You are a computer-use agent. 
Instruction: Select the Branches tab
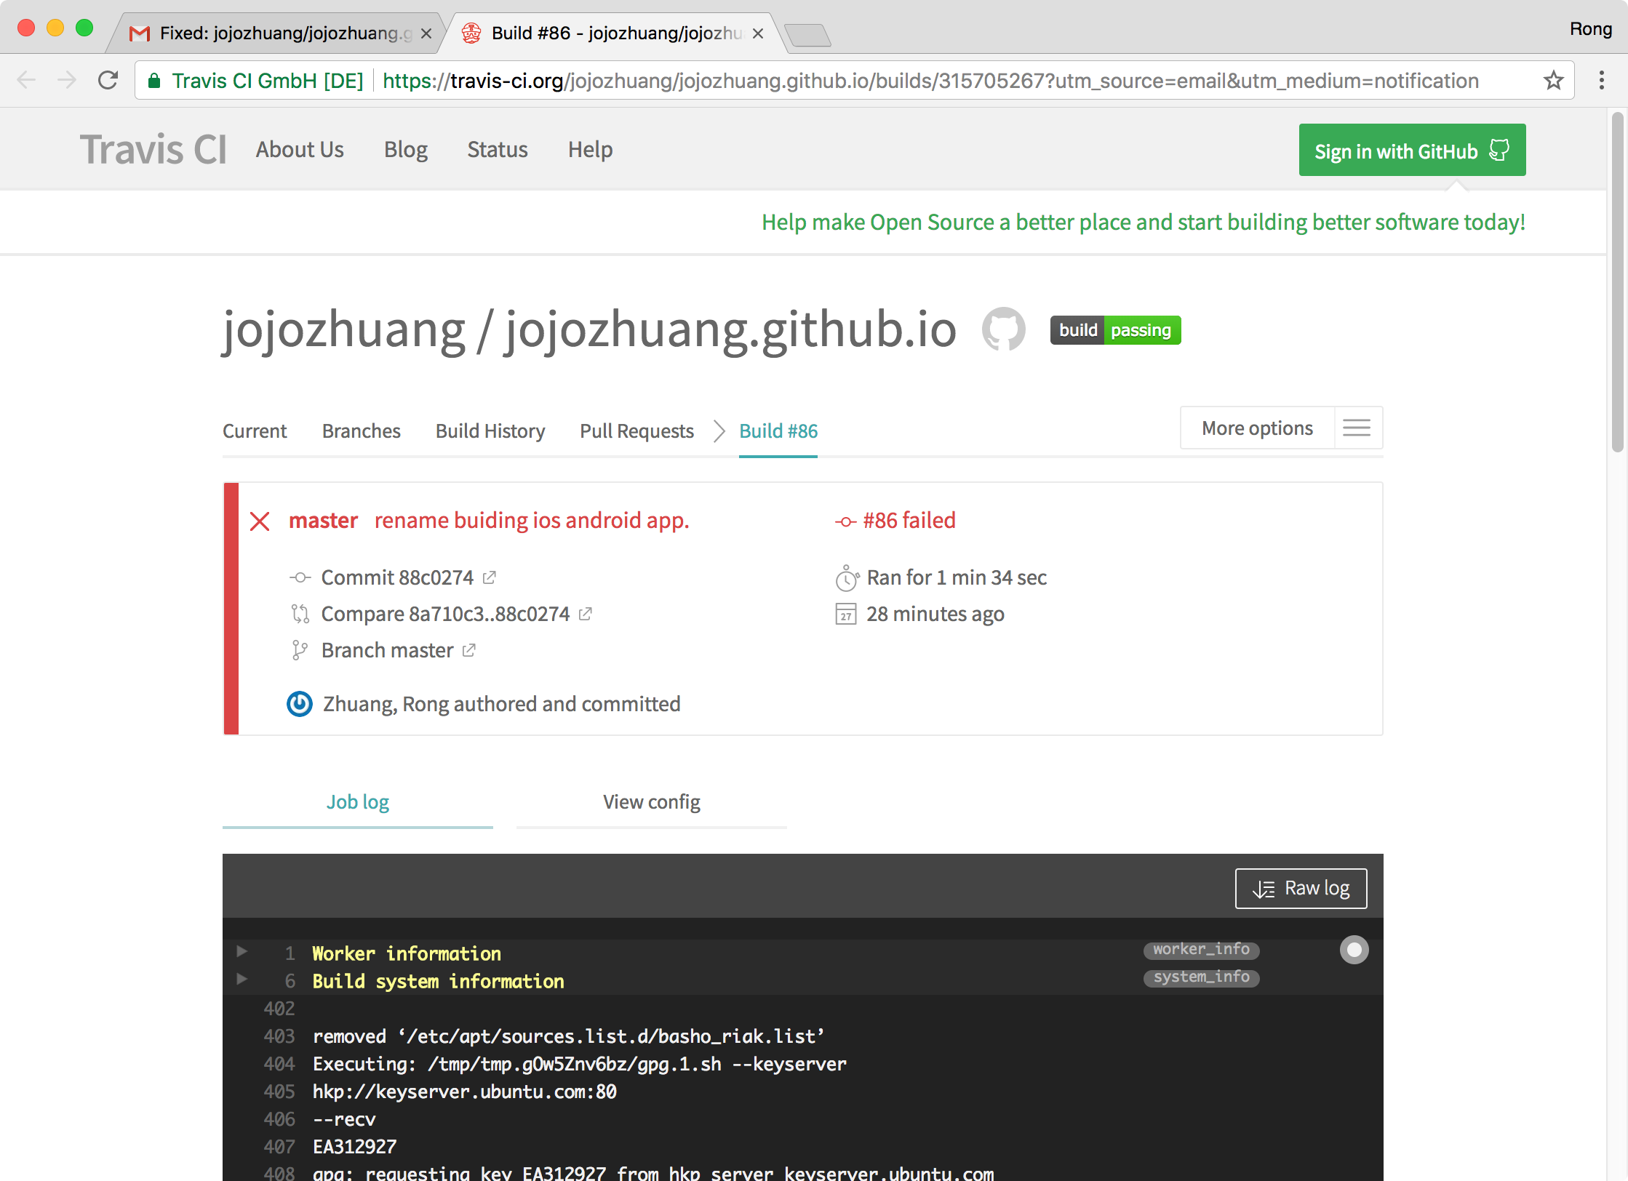pos(362,431)
